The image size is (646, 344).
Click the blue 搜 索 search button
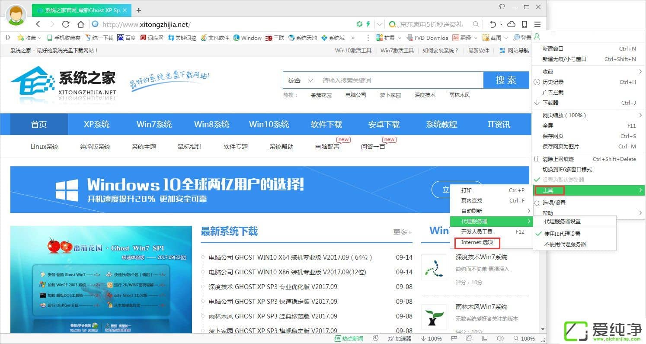tap(506, 80)
